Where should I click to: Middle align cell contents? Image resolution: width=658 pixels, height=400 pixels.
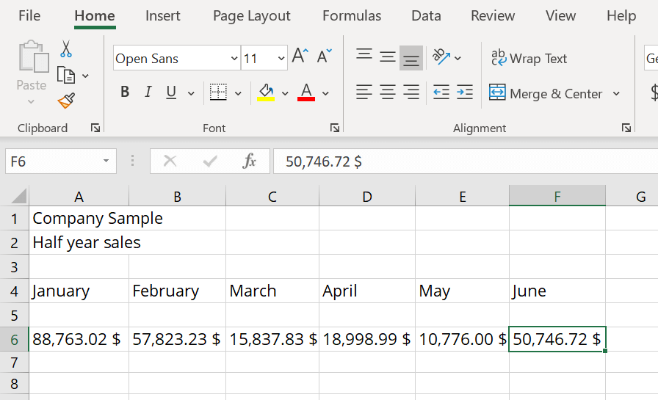coord(388,57)
